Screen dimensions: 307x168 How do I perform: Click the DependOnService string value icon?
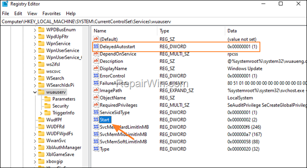[96, 54]
